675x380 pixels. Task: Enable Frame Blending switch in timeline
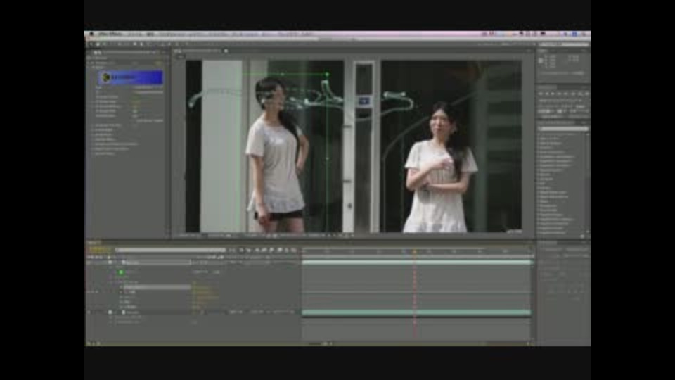[264, 249]
